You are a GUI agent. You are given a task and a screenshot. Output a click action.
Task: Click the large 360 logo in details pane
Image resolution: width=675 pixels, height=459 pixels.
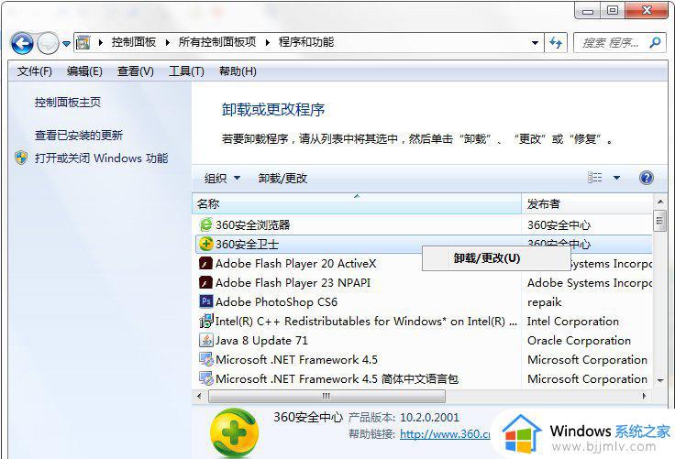click(x=234, y=432)
